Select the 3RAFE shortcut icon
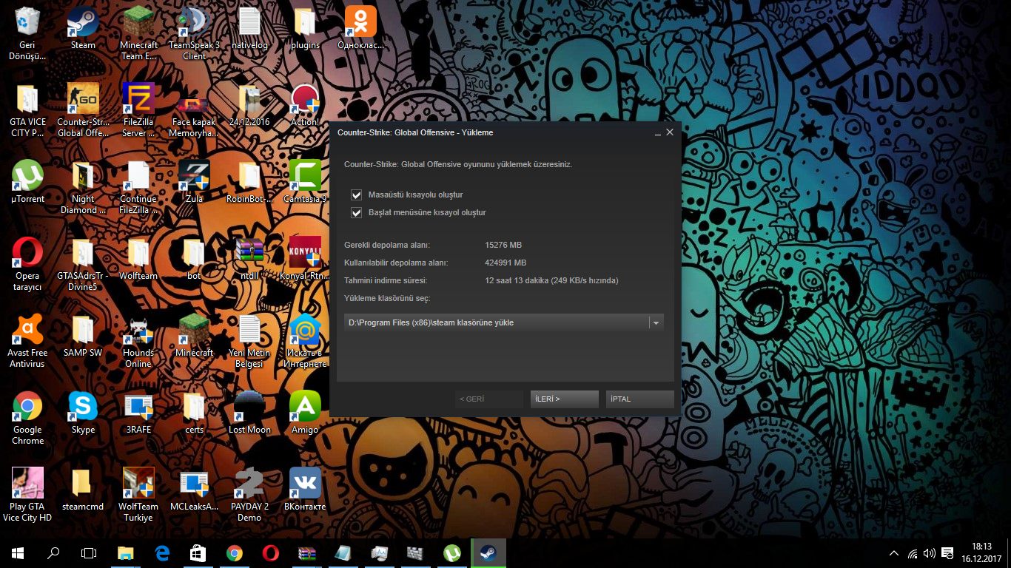1011x568 pixels. tap(138, 413)
